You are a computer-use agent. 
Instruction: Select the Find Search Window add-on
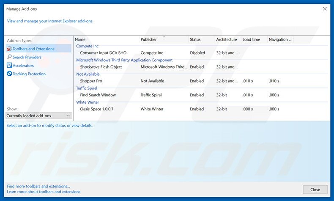tap(98, 95)
